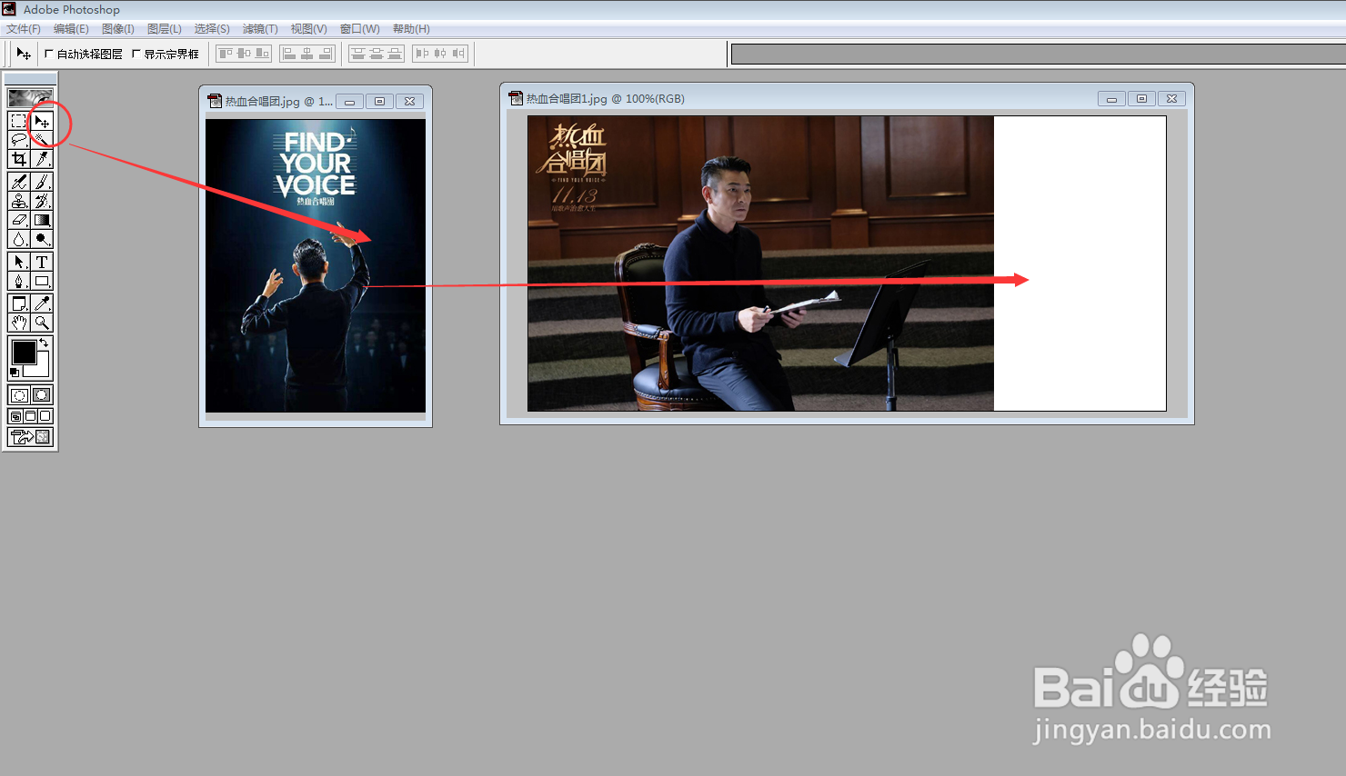
Task: Select the Dodge tool
Action: point(42,239)
